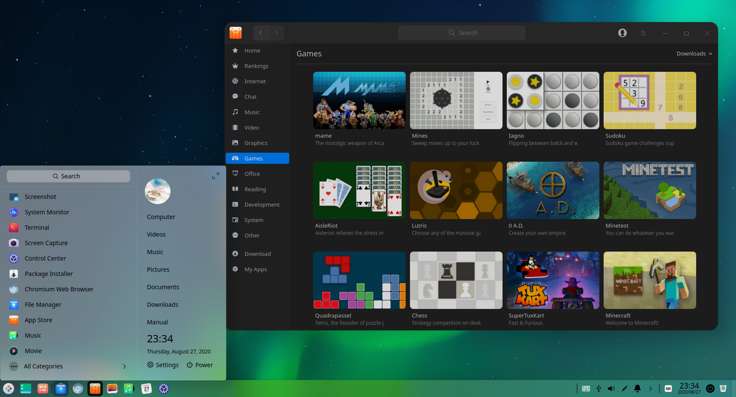Image resolution: width=736 pixels, height=397 pixels.
Task: Open the 0 A.D. game thumbnail
Action: [x=553, y=190]
